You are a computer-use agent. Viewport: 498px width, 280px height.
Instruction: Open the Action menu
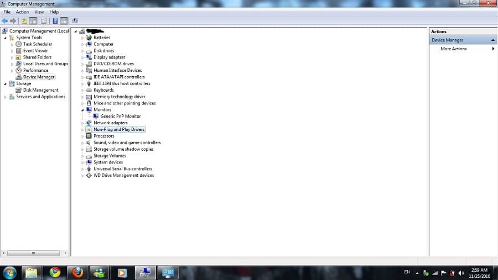coord(22,12)
